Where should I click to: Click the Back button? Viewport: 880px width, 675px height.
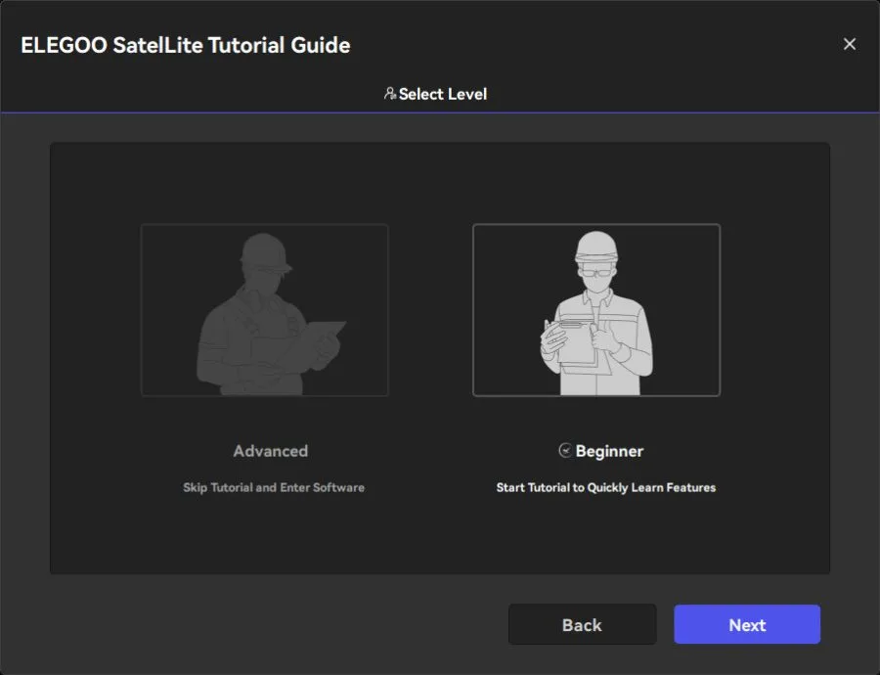(582, 624)
